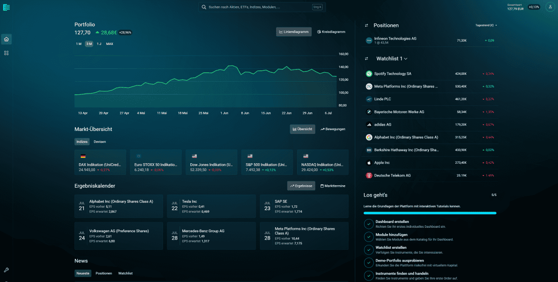Click the swap icon beside Positionen
Viewport: 558px width, 282px height.
point(366,25)
